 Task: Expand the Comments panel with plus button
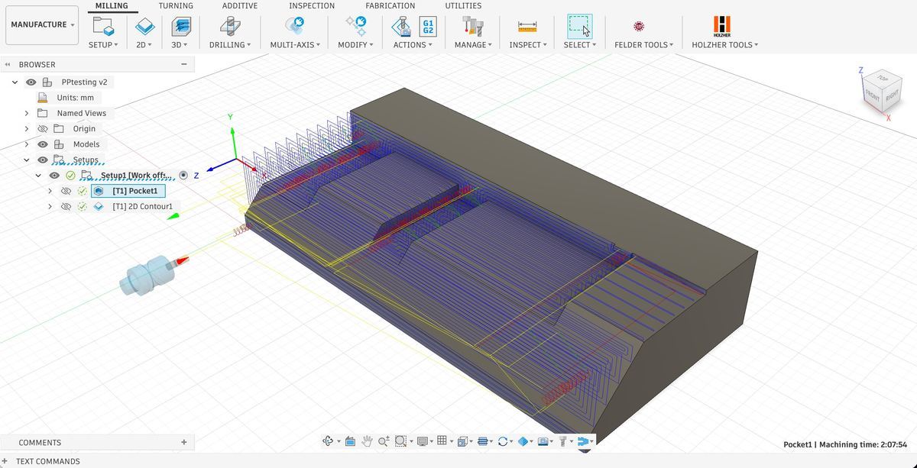(183, 442)
